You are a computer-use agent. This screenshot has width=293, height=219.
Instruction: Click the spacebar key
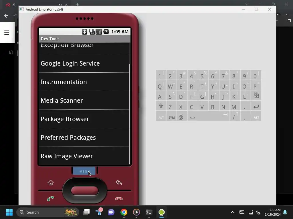(208, 116)
